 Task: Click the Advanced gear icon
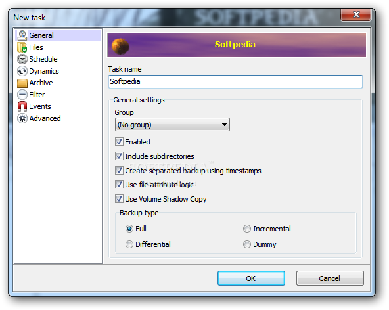tap(22, 118)
